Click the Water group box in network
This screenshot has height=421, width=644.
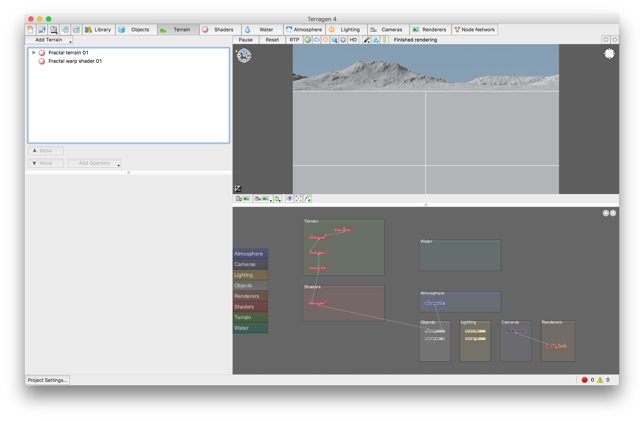460,255
